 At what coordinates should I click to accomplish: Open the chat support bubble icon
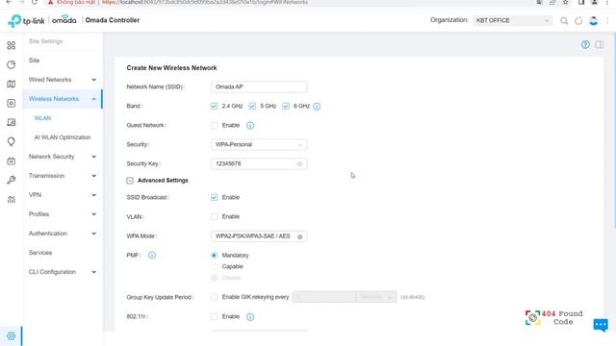pyautogui.click(x=601, y=325)
